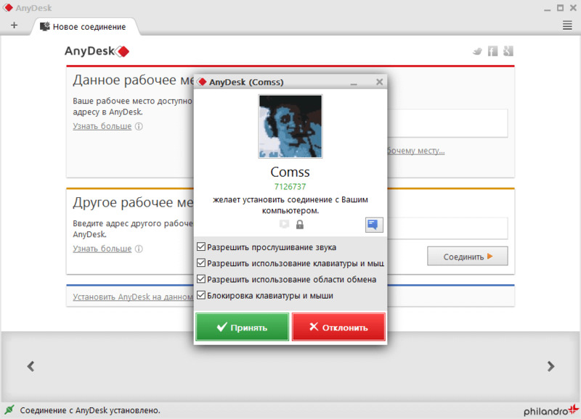Click the left arrow in bottom panel

pyautogui.click(x=31, y=366)
